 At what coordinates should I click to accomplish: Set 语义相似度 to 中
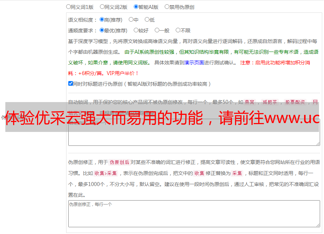coord(131,20)
